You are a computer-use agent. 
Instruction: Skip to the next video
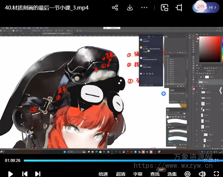pyautogui.click(x=38, y=174)
